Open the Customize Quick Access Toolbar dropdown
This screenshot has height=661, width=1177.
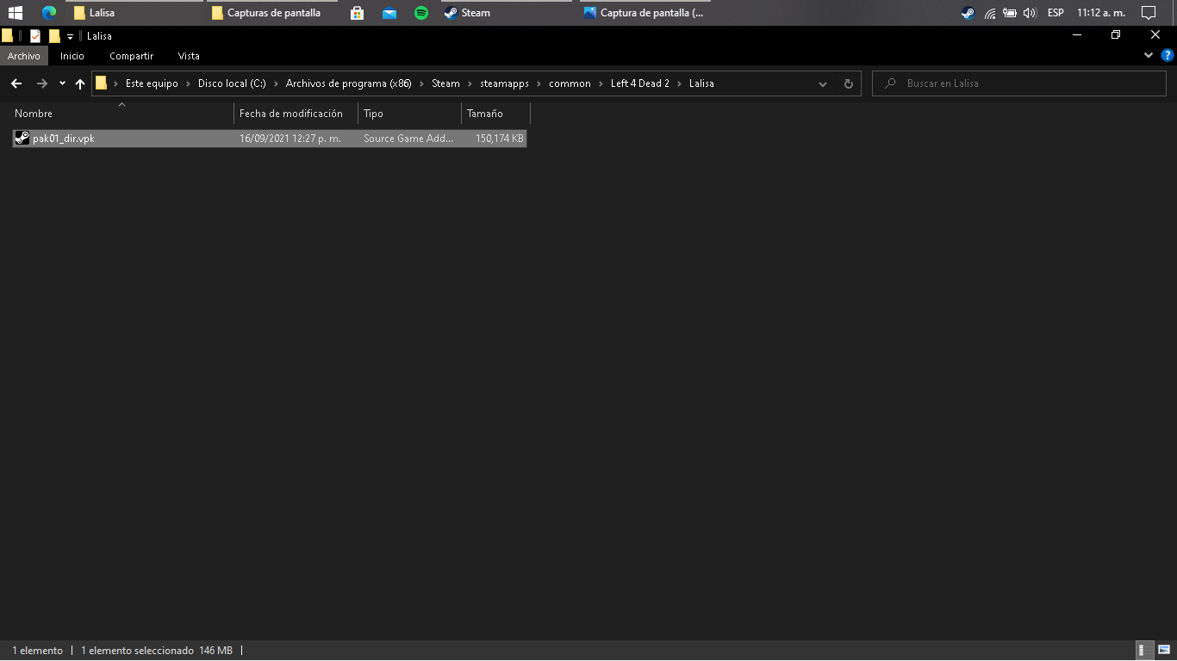(71, 37)
